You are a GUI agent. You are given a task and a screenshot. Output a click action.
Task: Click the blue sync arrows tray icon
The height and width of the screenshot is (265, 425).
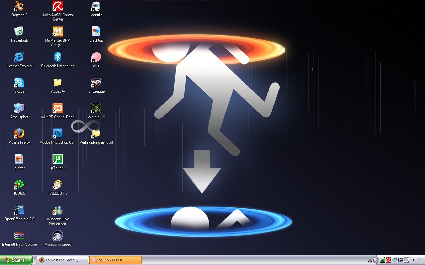[400, 260]
